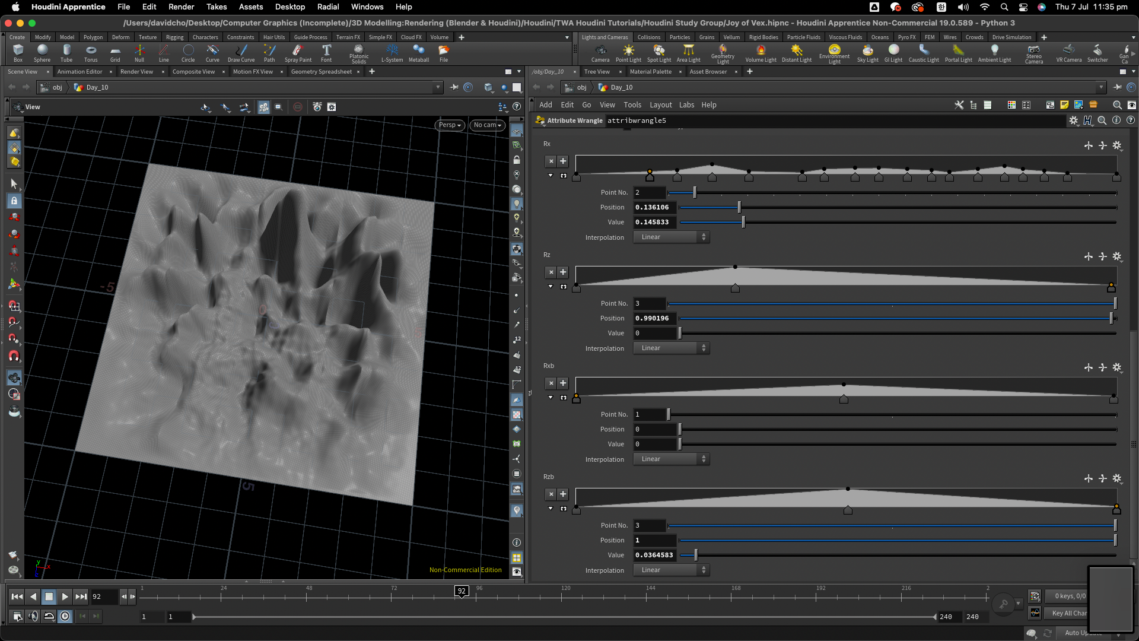Toggle pin on network editor path bar
1139x641 pixels.
coord(1117,87)
